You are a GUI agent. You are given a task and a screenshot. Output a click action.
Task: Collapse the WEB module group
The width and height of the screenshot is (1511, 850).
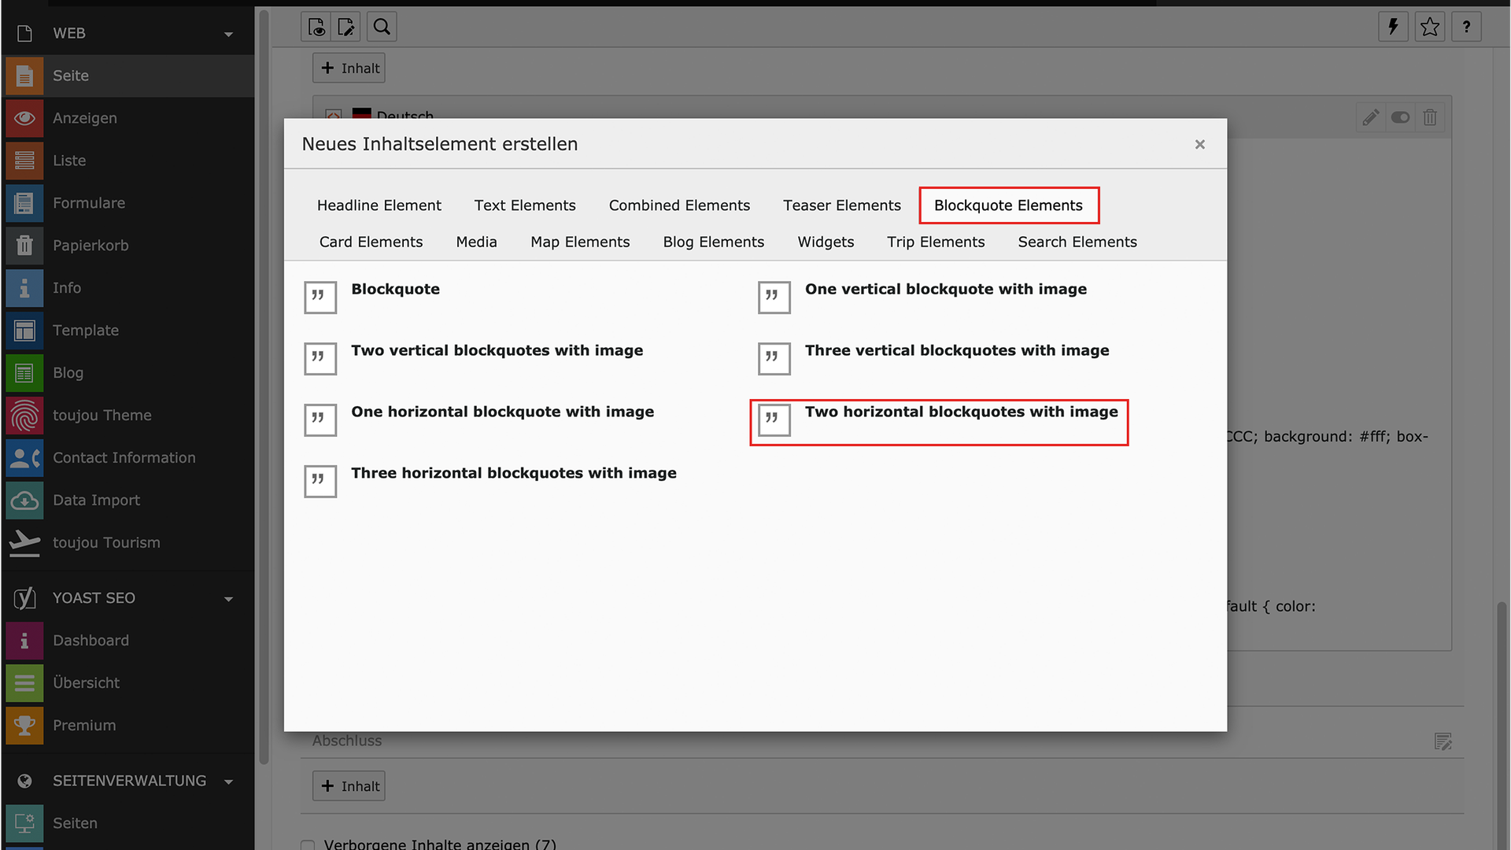click(228, 34)
